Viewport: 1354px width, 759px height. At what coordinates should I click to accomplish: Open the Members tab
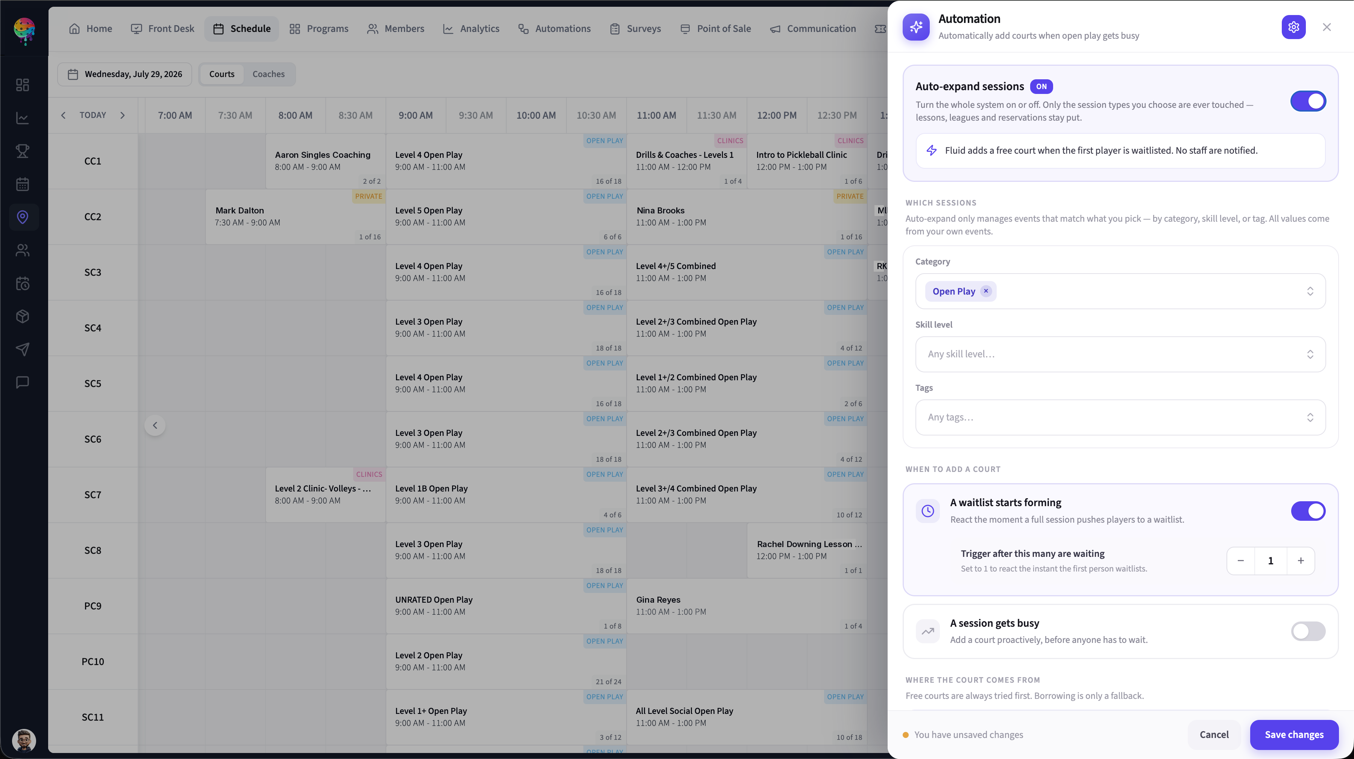395,28
